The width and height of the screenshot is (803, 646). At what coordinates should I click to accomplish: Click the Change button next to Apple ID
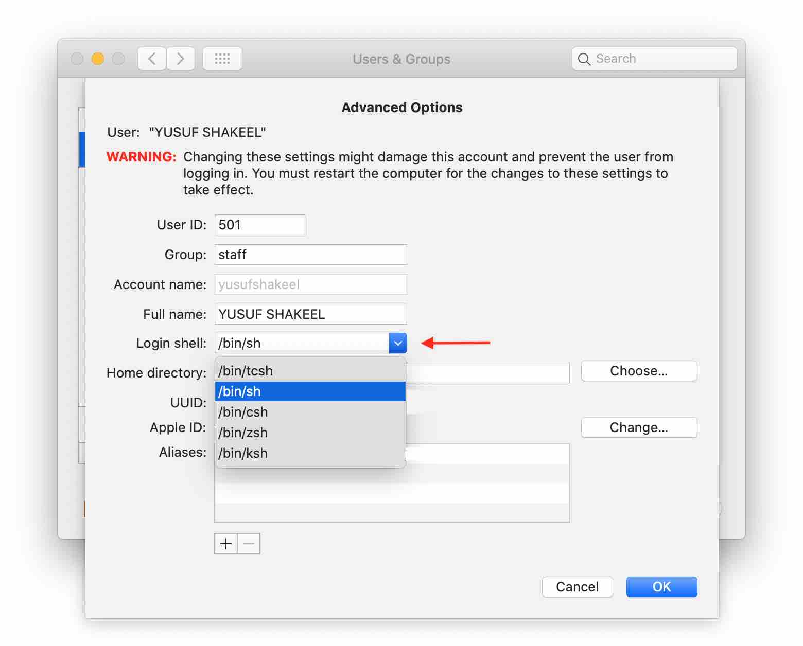(x=639, y=427)
